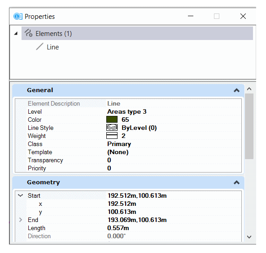Click the Length property label
266x253 pixels.
[x=36, y=228]
